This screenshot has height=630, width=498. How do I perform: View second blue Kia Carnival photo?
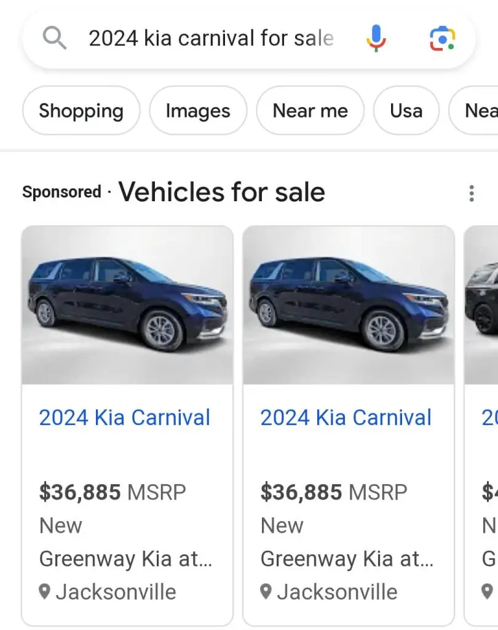(x=349, y=305)
